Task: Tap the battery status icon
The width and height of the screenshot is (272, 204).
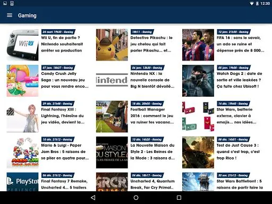Action: point(257,3)
